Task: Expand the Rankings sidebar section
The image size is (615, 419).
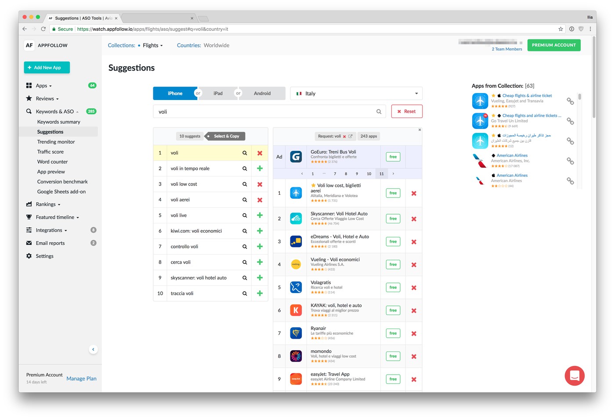Action: click(48, 204)
